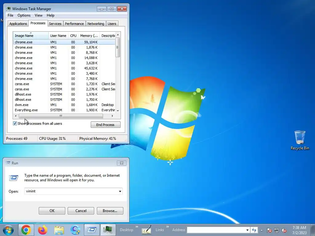
Task: Click the Run program icon beside description
Action: (14, 178)
